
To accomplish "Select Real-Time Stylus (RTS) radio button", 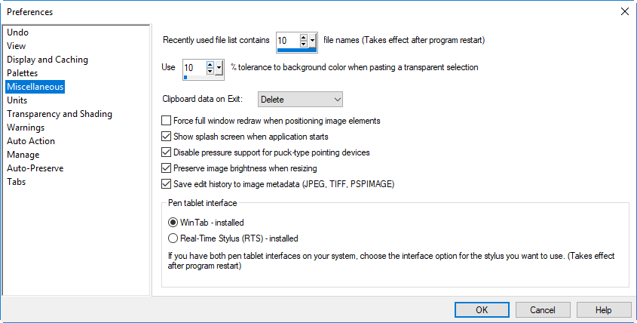I will (173, 238).
